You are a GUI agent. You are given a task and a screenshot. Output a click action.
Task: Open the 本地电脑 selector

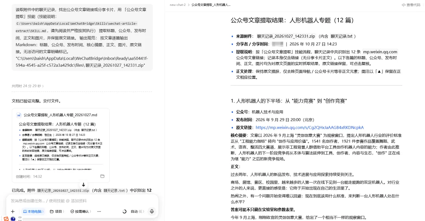tap(33, 212)
